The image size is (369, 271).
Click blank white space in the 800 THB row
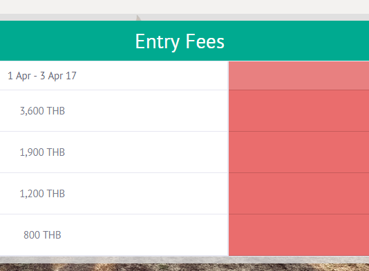pos(146,235)
